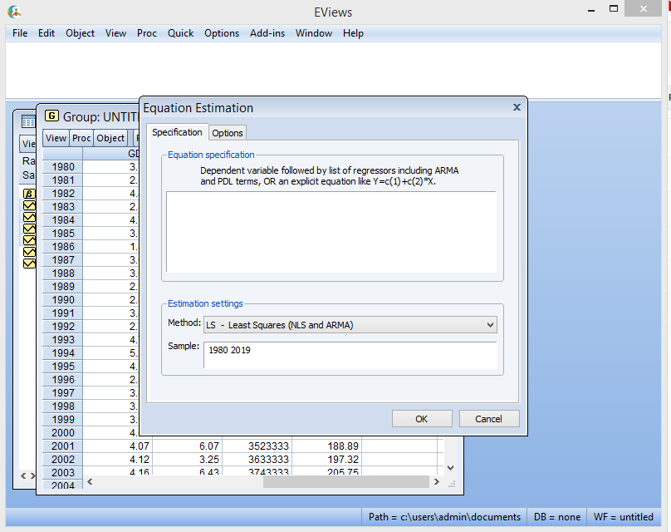This screenshot has width=671, height=532.
Task: Minimize the EViews main window
Action: (591, 9)
